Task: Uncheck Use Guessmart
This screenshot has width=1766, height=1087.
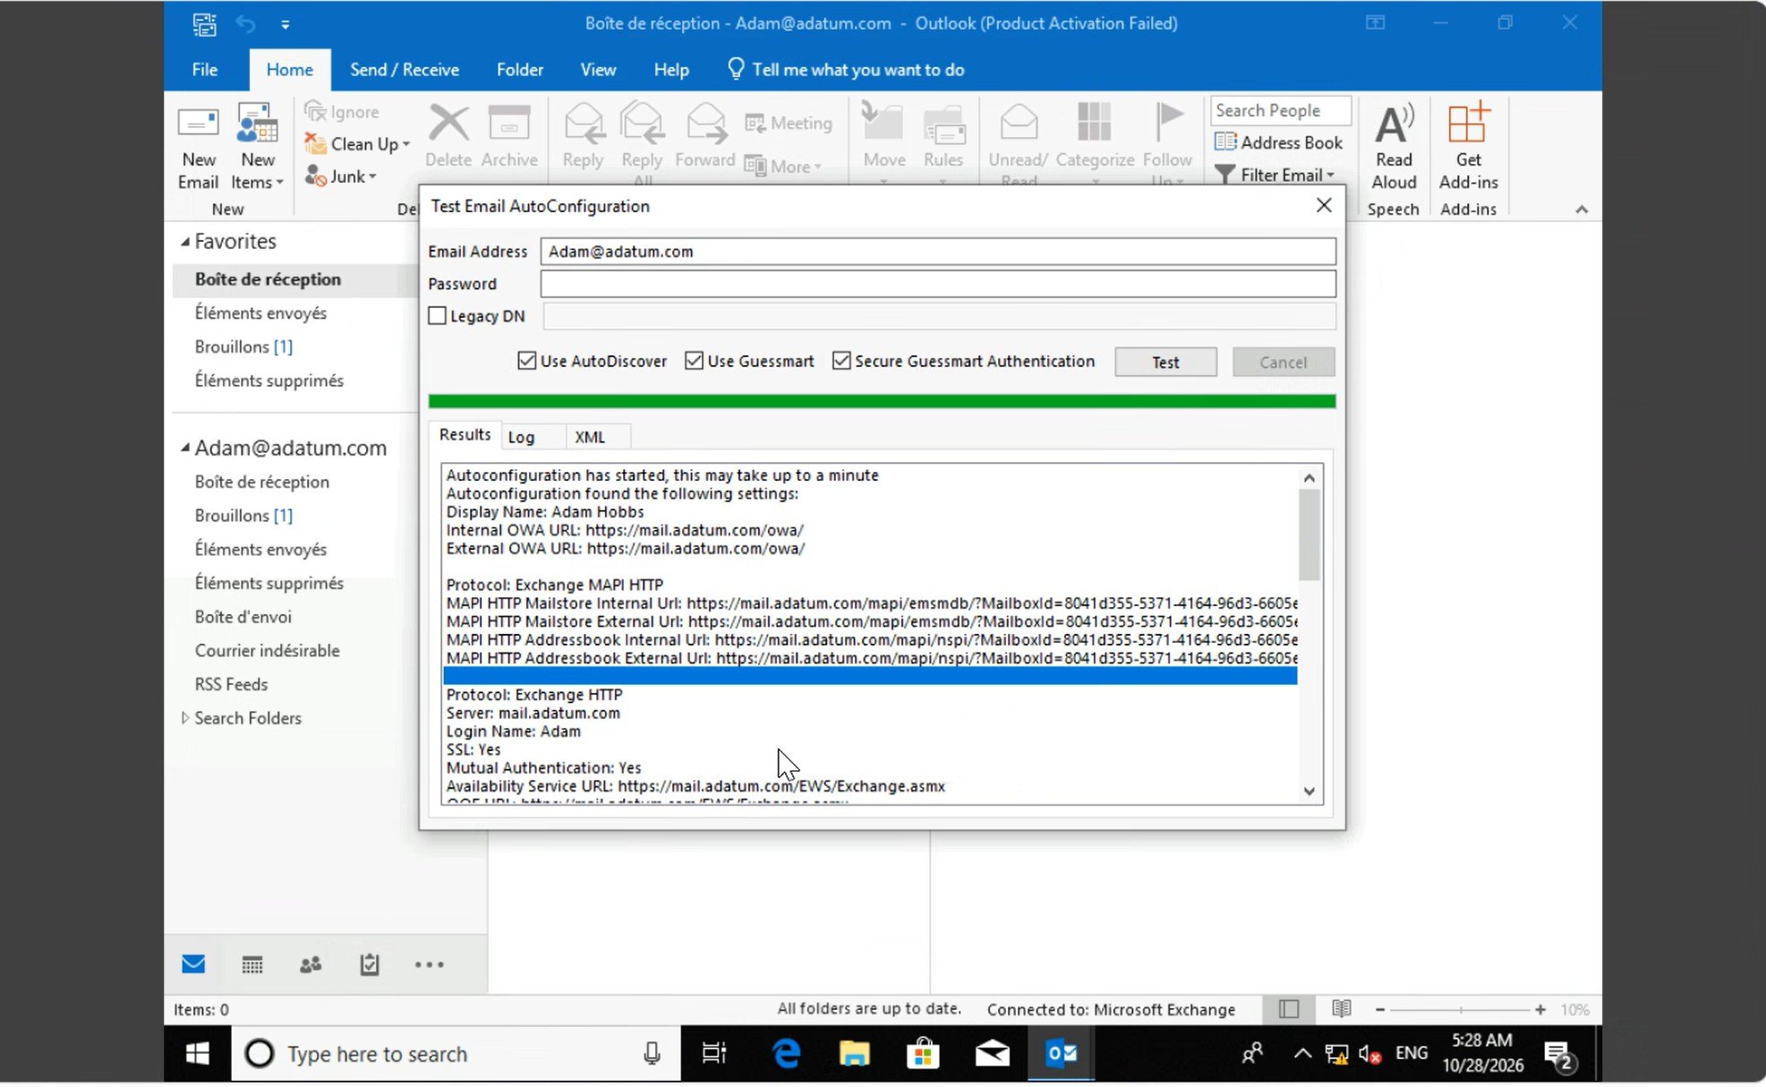Action: 694,361
